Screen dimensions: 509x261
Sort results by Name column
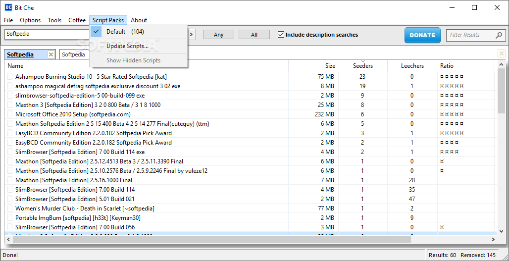pos(147,66)
